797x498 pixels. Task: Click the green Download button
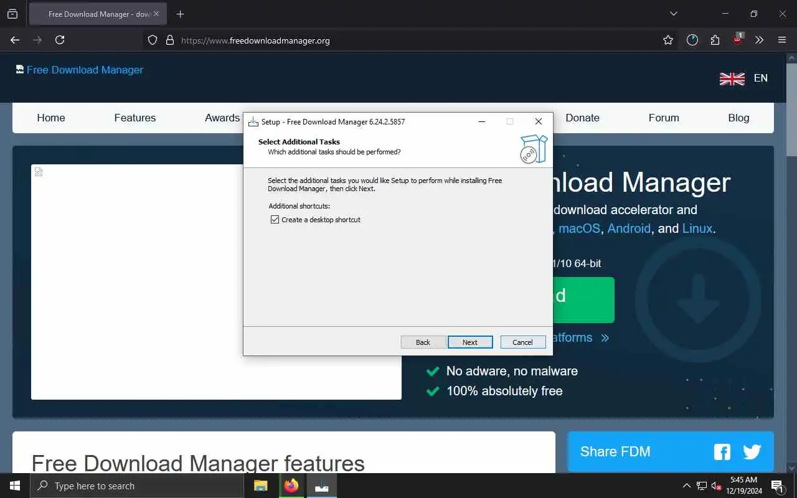pos(583,300)
